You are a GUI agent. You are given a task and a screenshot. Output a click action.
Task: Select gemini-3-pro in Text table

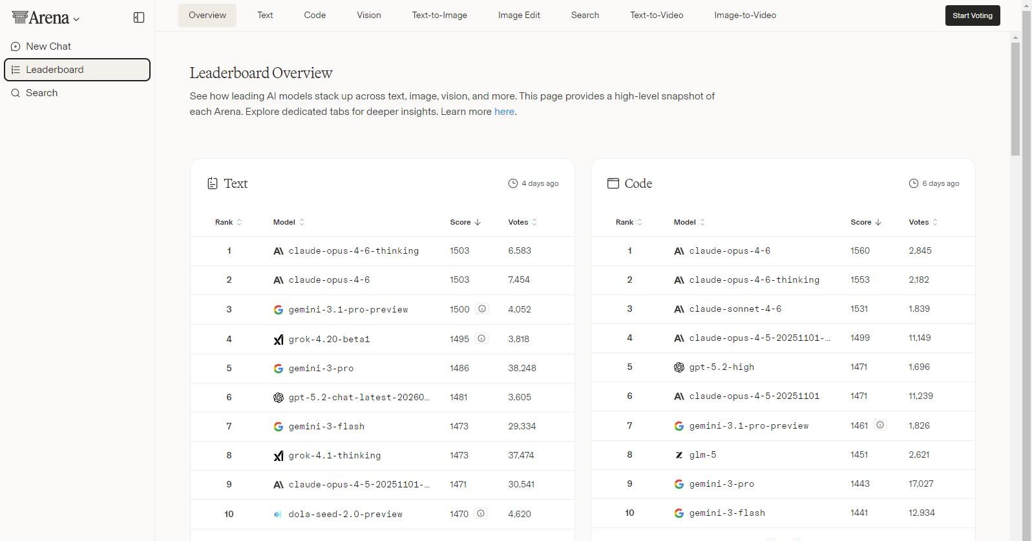[321, 368]
